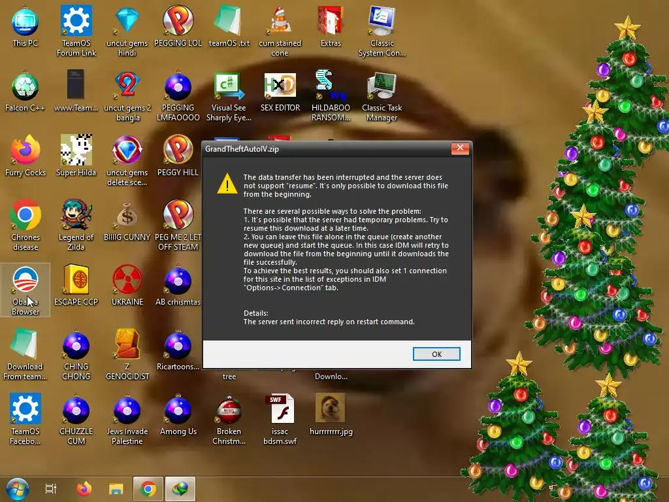This screenshot has height=502, width=669.
Task: Select the Falcon C++ recycle icon
Action: click(x=25, y=92)
